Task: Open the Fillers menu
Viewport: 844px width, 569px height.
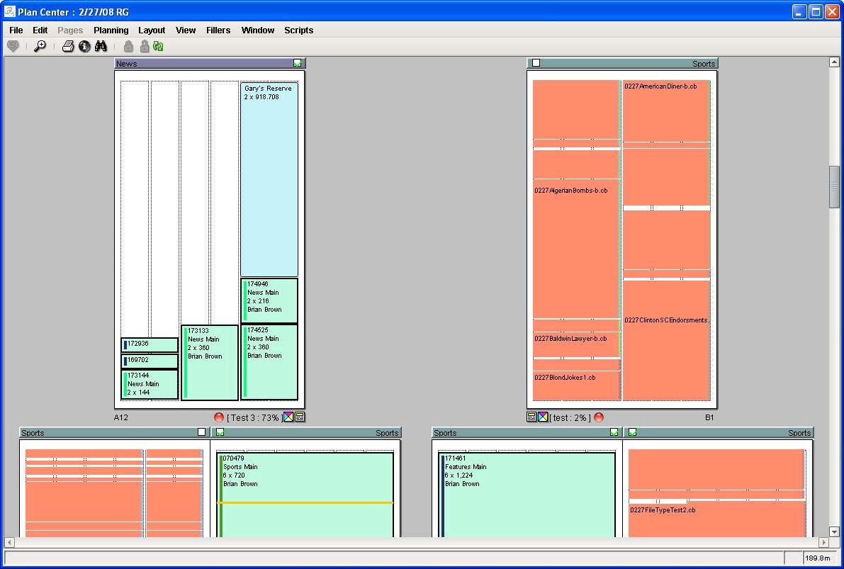Action: (x=218, y=30)
